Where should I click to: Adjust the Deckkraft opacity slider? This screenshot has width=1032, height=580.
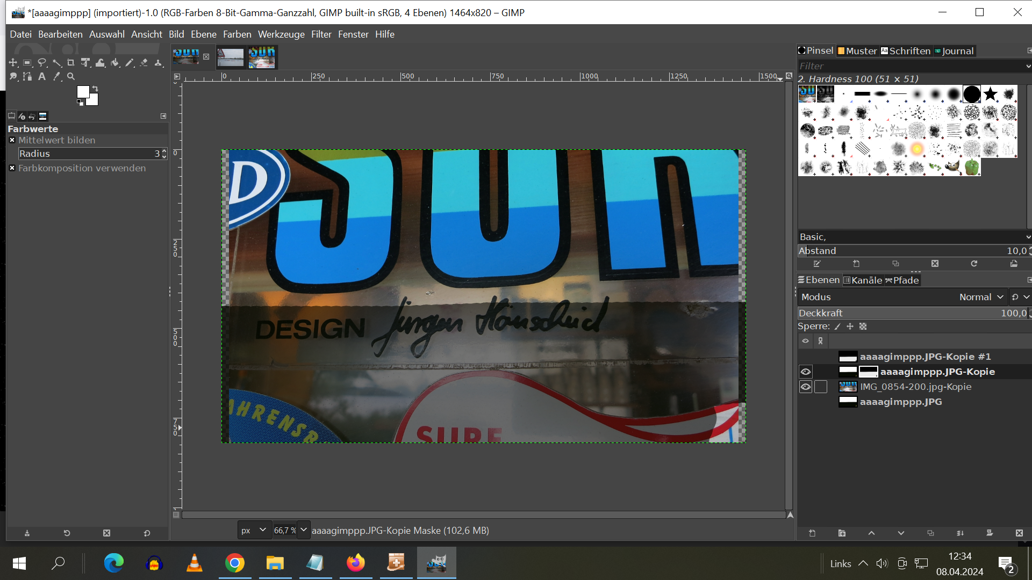(914, 313)
